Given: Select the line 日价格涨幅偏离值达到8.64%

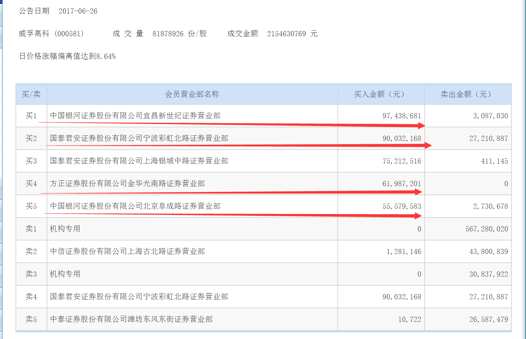Looking at the screenshot, I should coord(67,56).
